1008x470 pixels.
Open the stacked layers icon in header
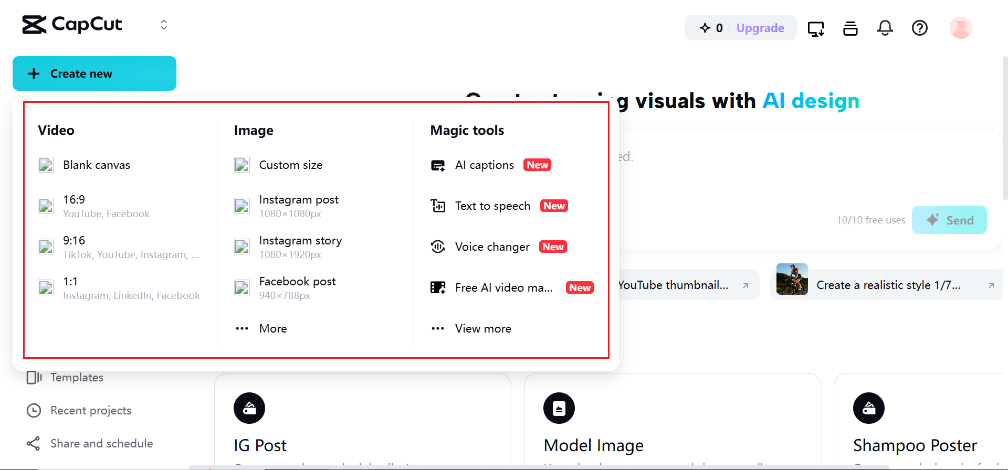(850, 28)
